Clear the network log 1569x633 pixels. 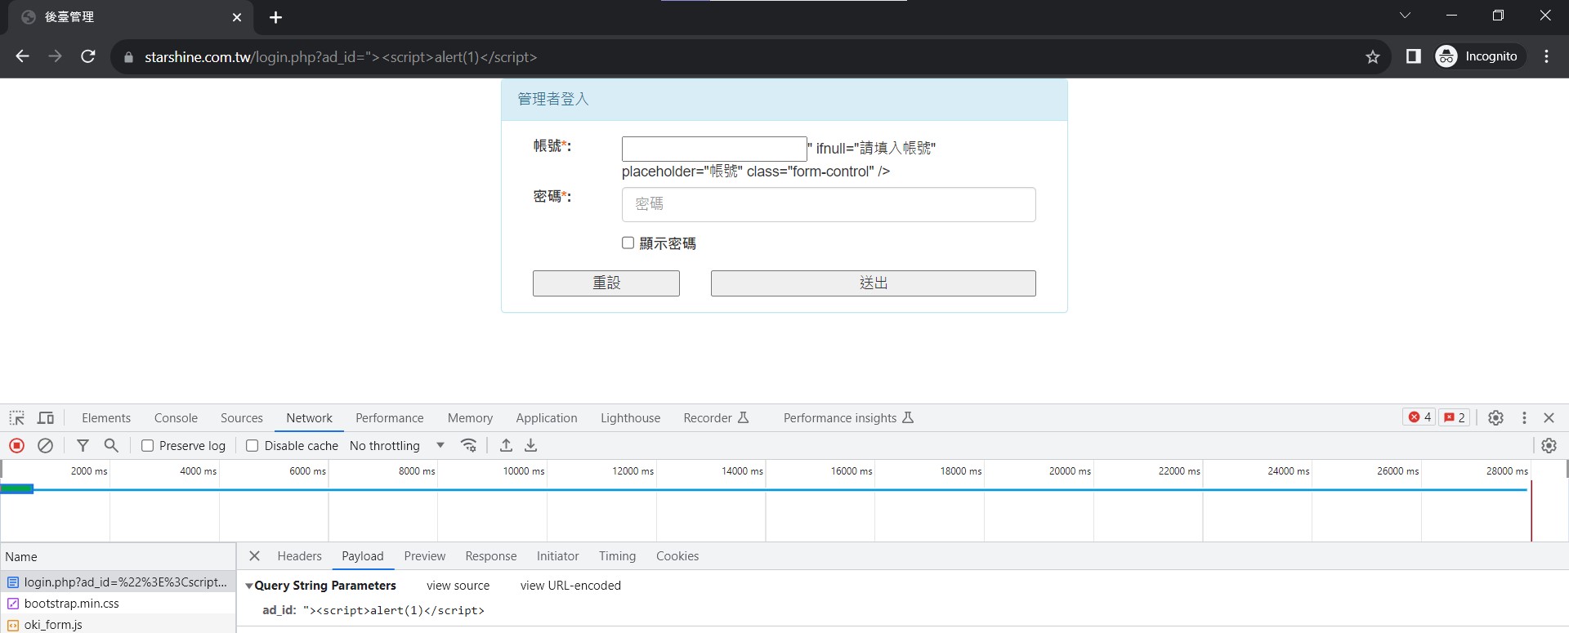[x=46, y=445]
